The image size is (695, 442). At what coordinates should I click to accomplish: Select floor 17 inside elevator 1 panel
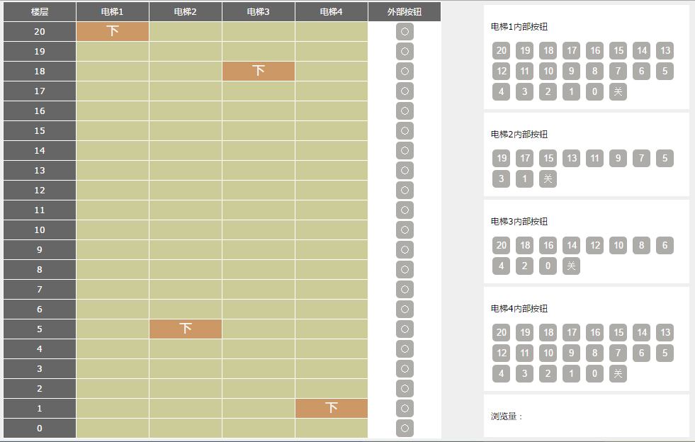tap(571, 50)
